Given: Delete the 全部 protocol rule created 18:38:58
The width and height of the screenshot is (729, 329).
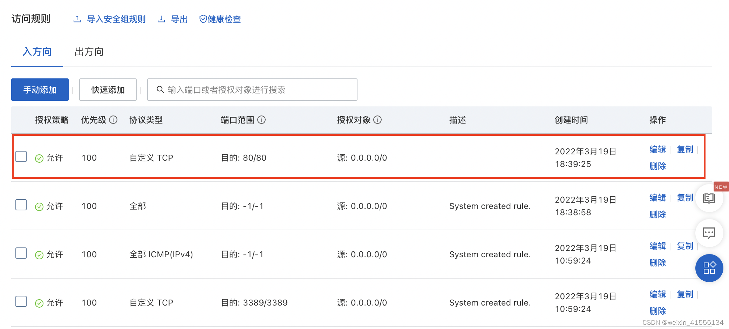Looking at the screenshot, I should [658, 214].
